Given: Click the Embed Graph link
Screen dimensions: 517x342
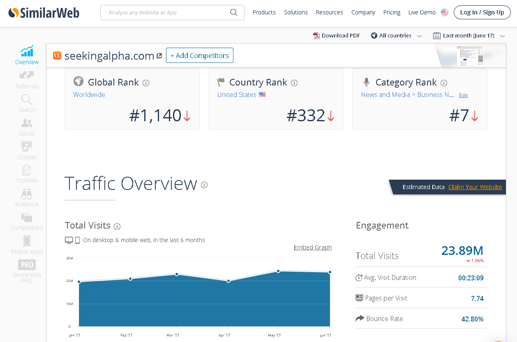Looking at the screenshot, I should (313, 247).
